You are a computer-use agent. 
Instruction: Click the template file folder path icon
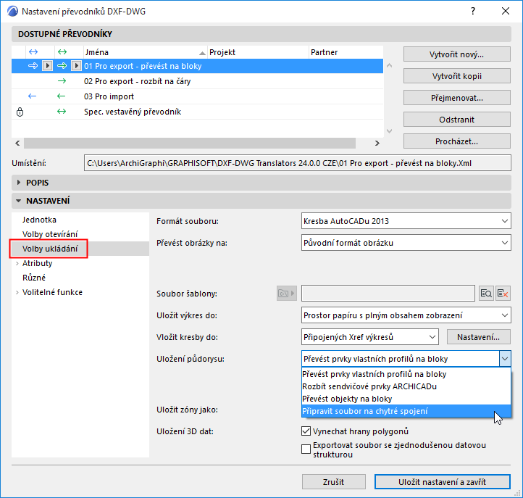287,294
